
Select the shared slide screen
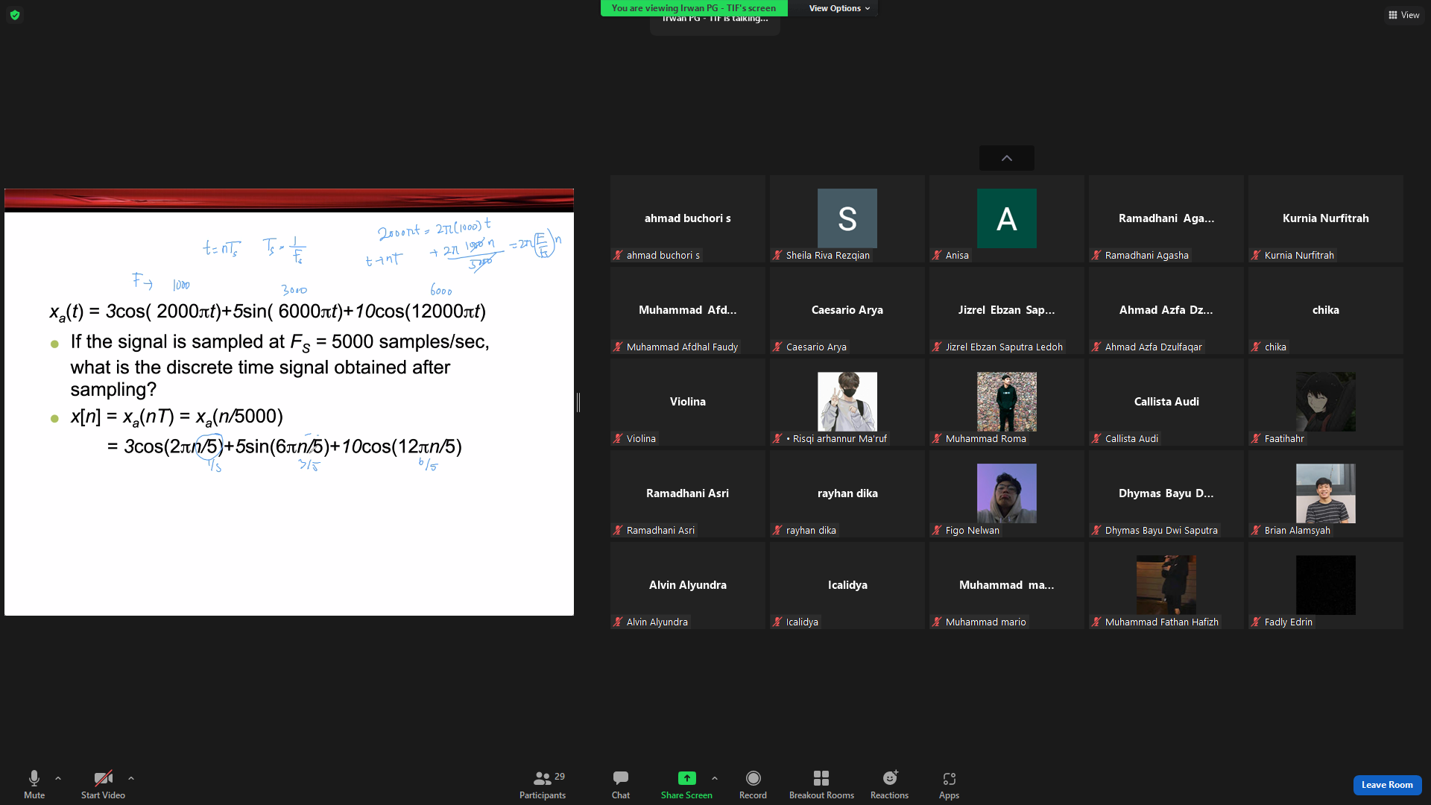tap(289, 402)
